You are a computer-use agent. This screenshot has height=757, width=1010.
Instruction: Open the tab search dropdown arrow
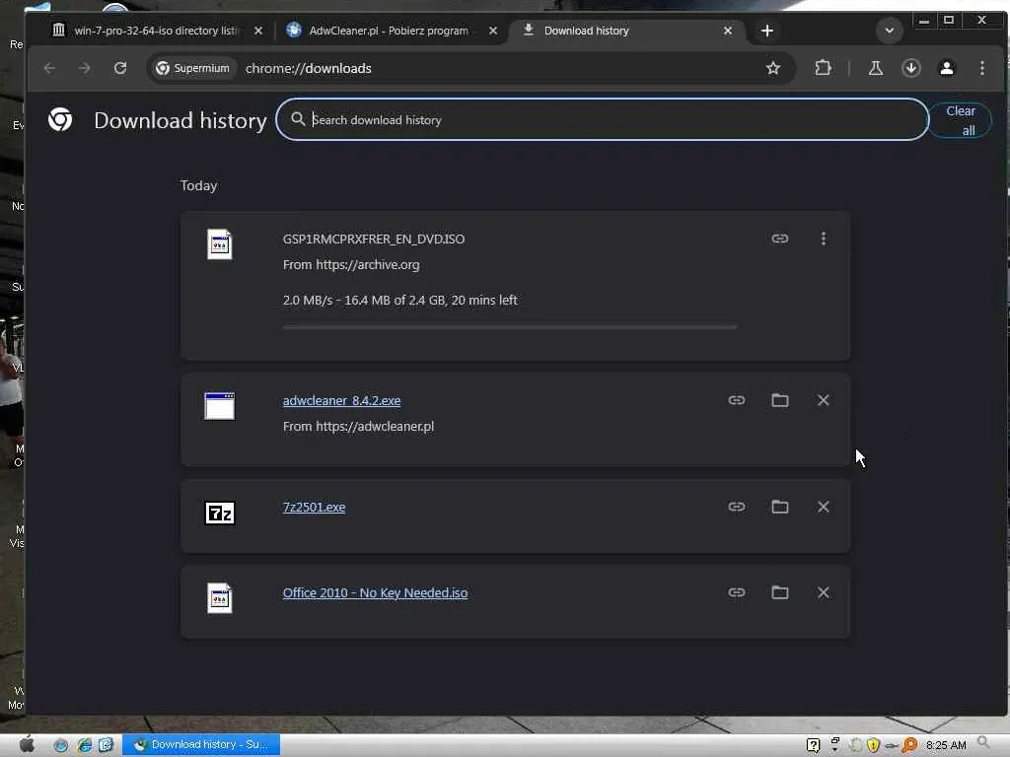pos(889,31)
